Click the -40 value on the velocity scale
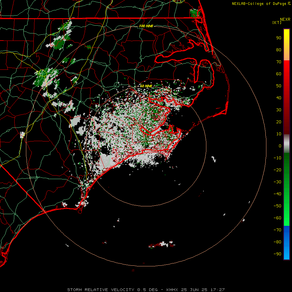292x292 pixels. (277, 194)
